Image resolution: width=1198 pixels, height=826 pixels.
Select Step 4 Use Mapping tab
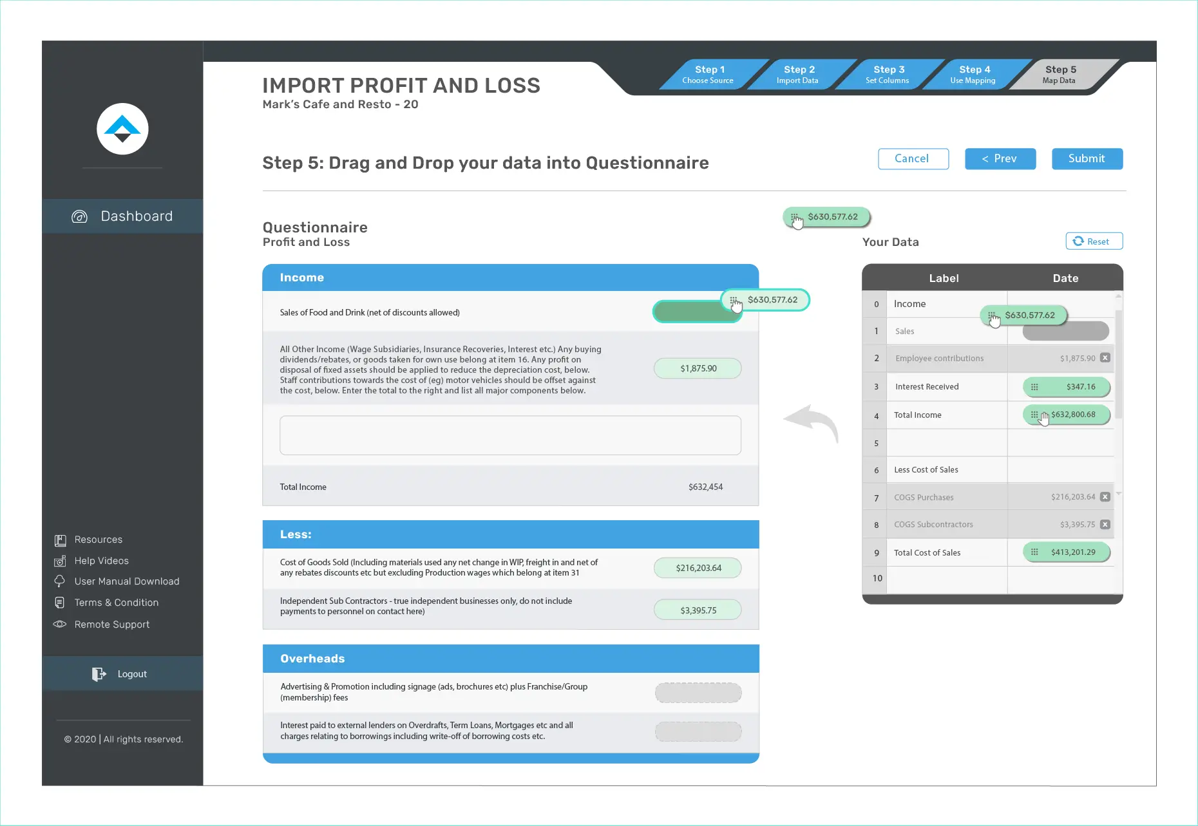pyautogui.click(x=973, y=74)
